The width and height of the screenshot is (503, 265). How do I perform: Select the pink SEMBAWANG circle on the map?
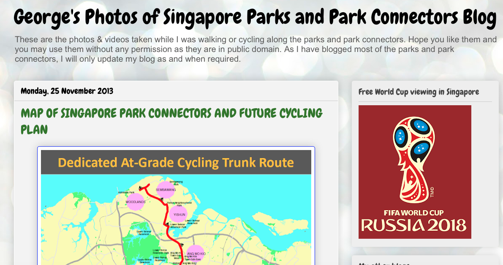pos(165,190)
